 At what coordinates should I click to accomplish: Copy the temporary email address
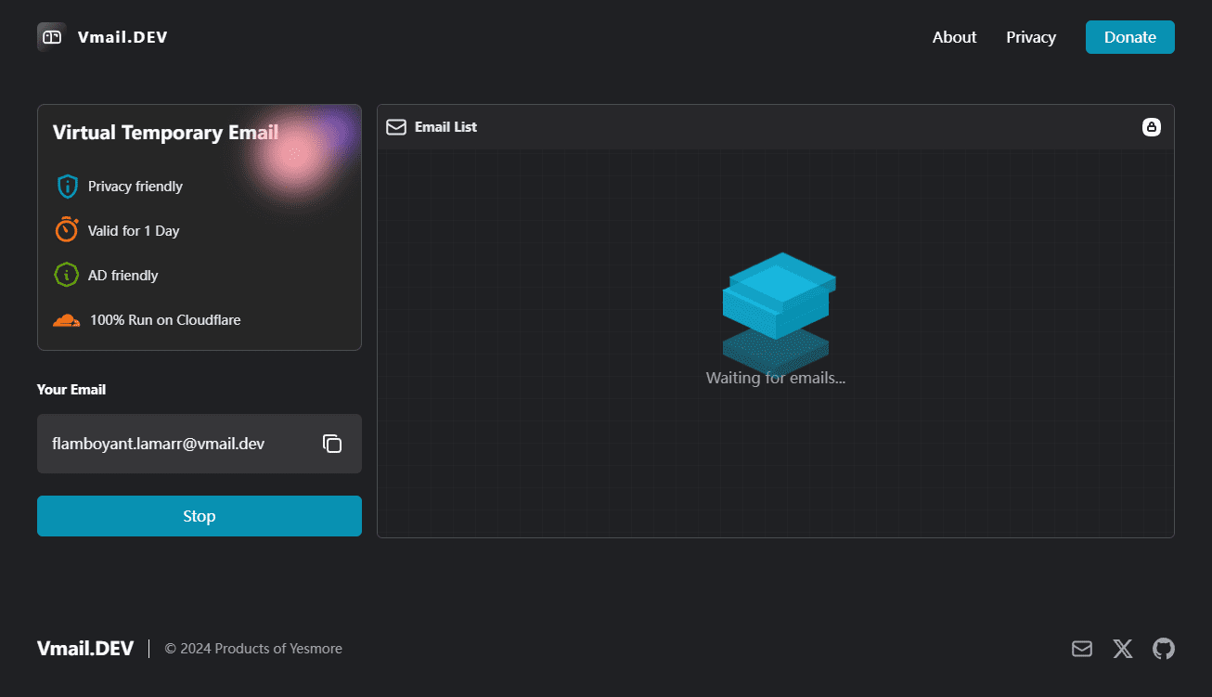coord(332,444)
